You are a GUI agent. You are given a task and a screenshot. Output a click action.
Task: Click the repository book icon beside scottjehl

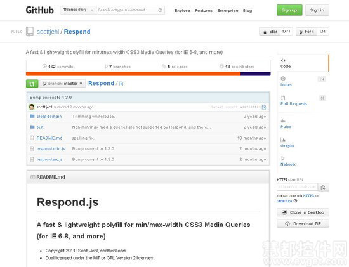point(30,31)
